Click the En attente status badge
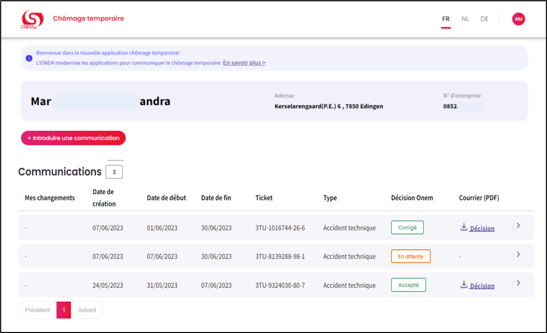The width and height of the screenshot is (547, 333). click(411, 256)
